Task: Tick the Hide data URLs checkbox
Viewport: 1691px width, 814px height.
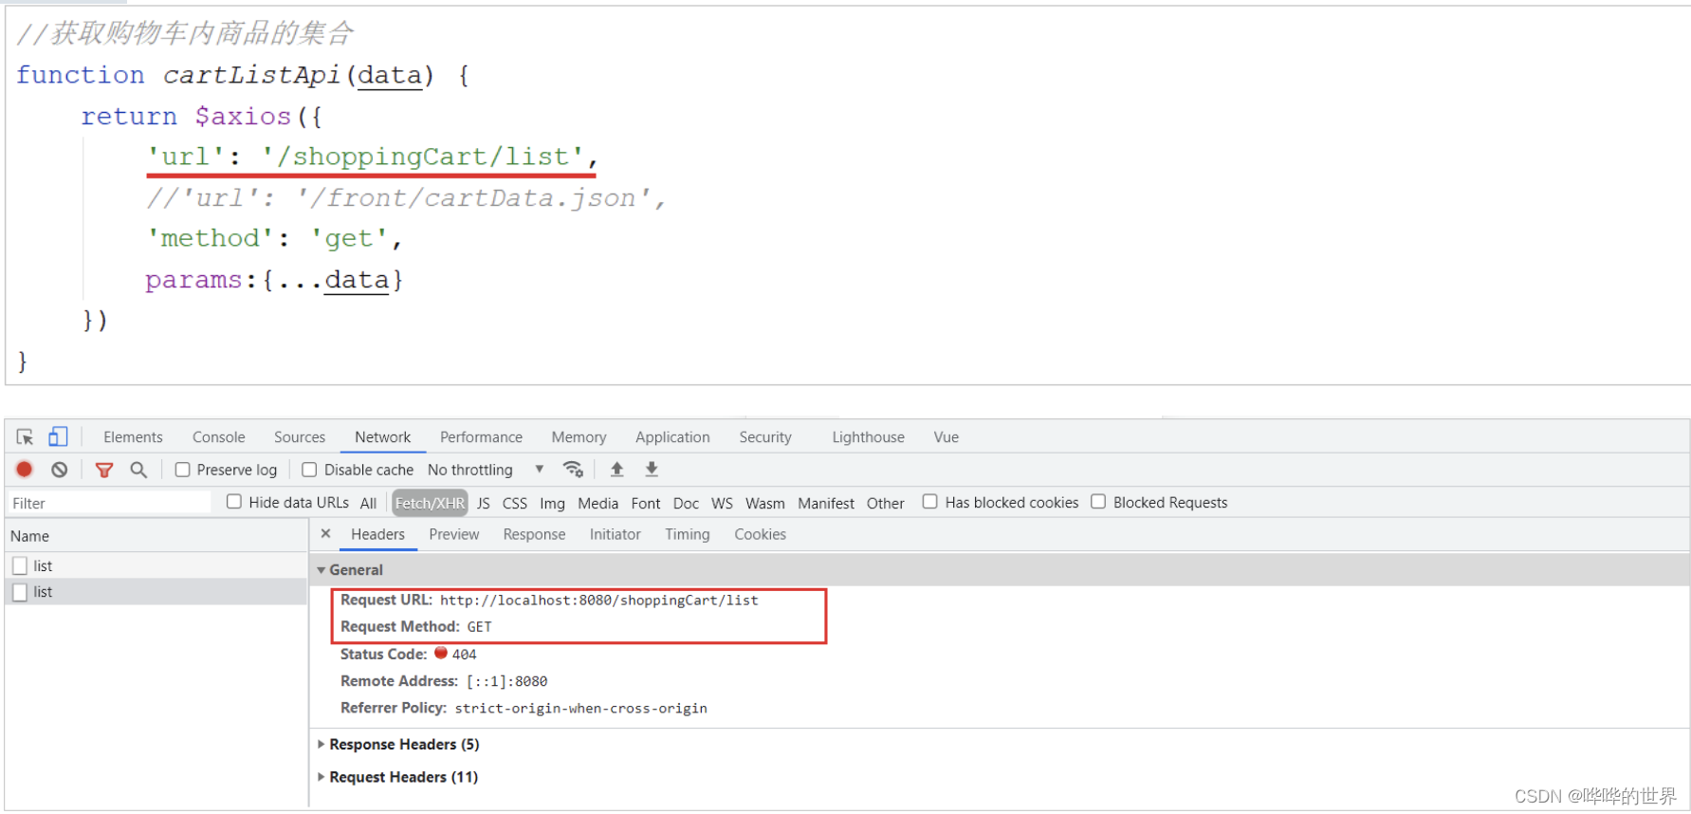Action: (234, 502)
